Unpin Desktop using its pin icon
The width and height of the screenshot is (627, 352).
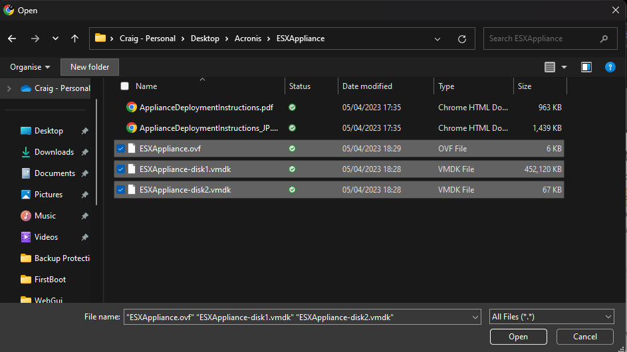click(84, 131)
